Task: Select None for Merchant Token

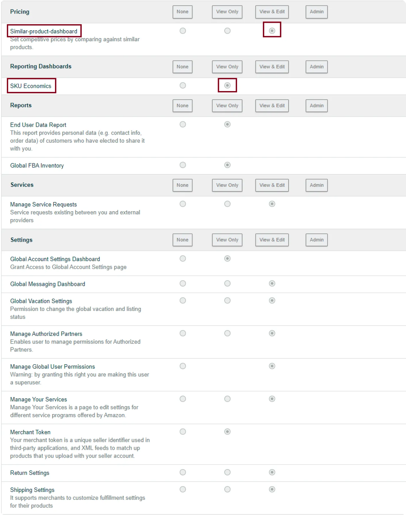Action: coord(183,431)
